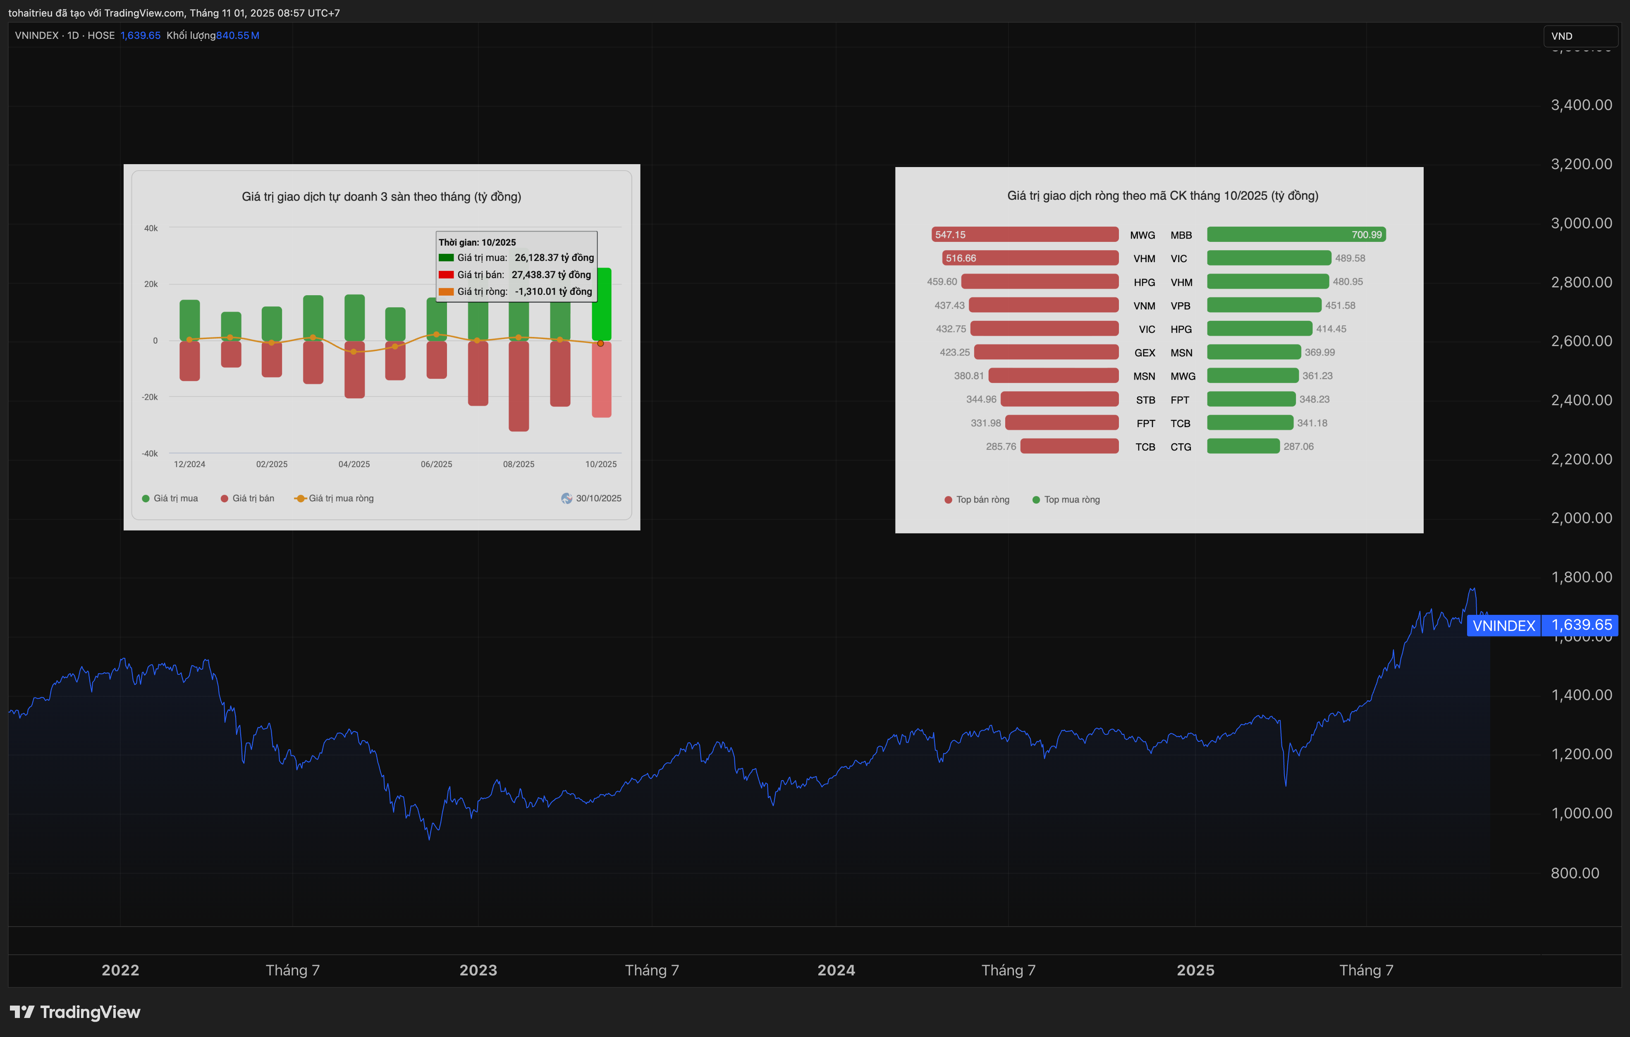The width and height of the screenshot is (1630, 1037).
Task: Click the blue VNINDEX price tag label
Action: (x=1503, y=626)
